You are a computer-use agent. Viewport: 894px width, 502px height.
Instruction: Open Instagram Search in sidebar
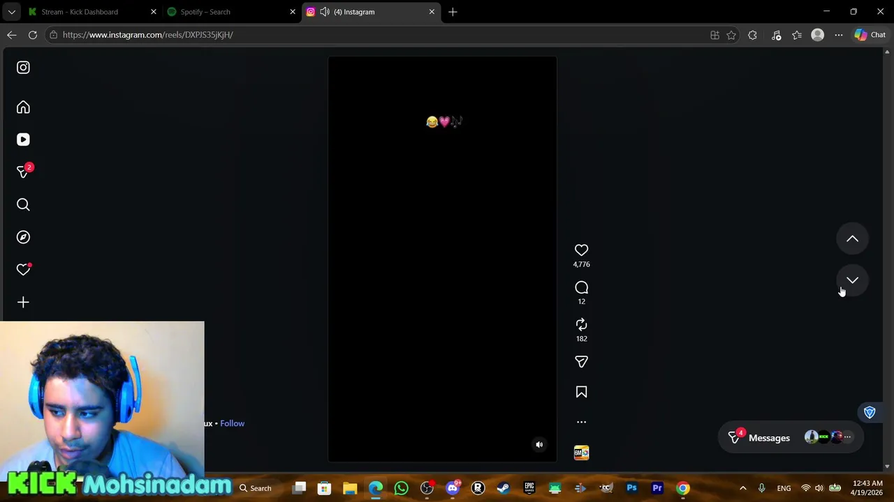click(x=23, y=204)
